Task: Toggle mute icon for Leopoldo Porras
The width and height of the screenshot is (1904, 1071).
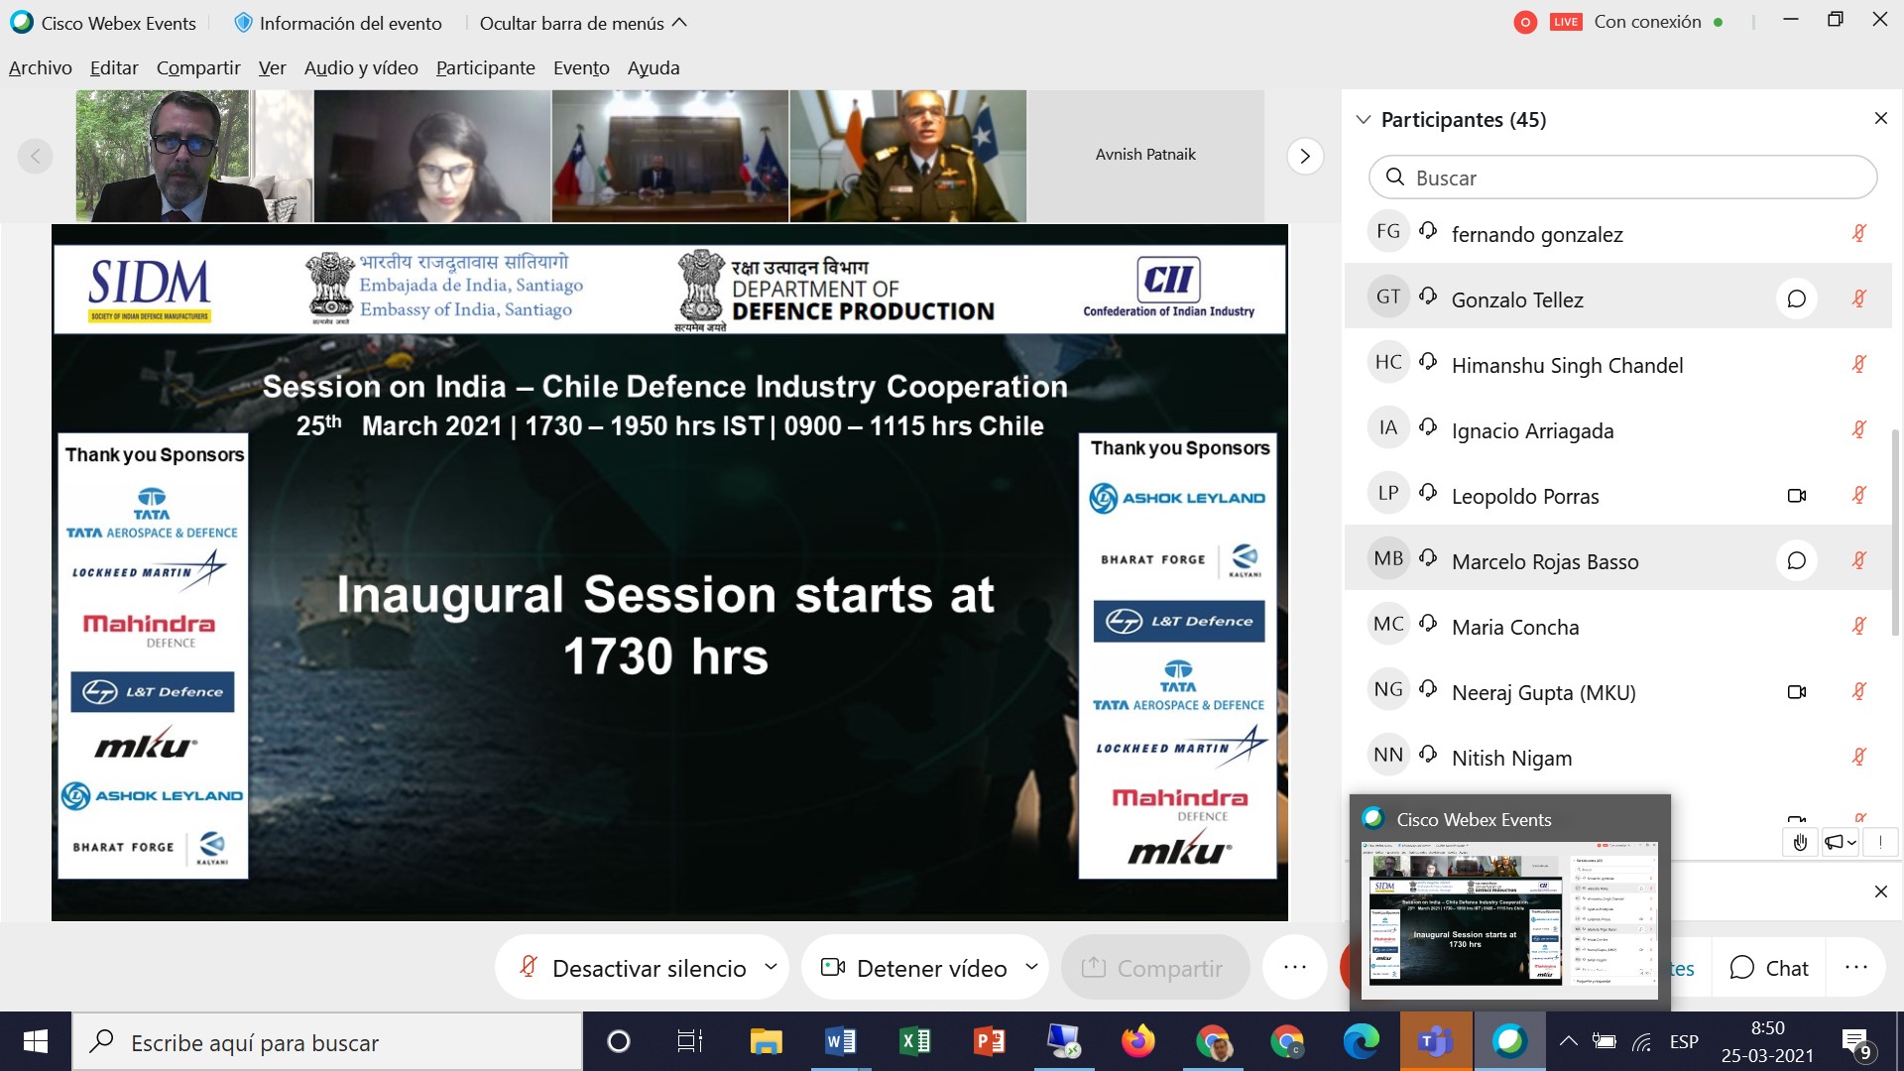Action: [x=1859, y=495]
